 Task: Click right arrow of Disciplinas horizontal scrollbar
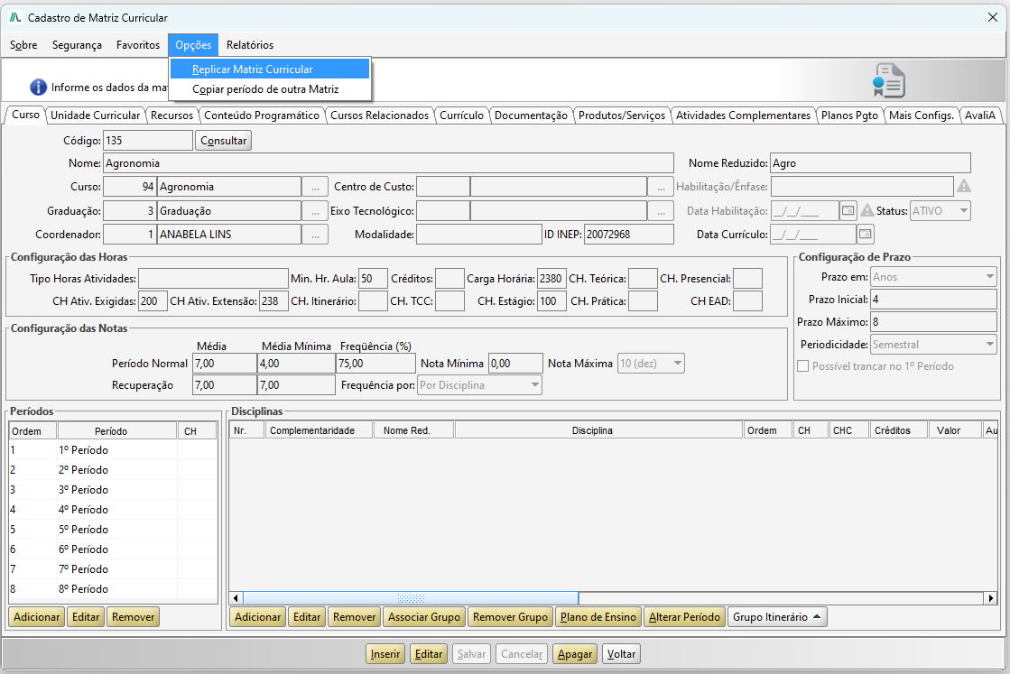pyautogui.click(x=991, y=598)
